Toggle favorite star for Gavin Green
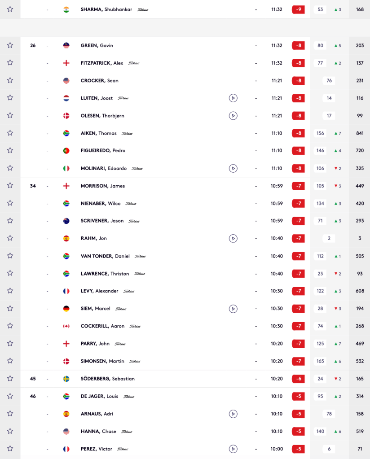The width and height of the screenshot is (370, 459). coord(10,45)
